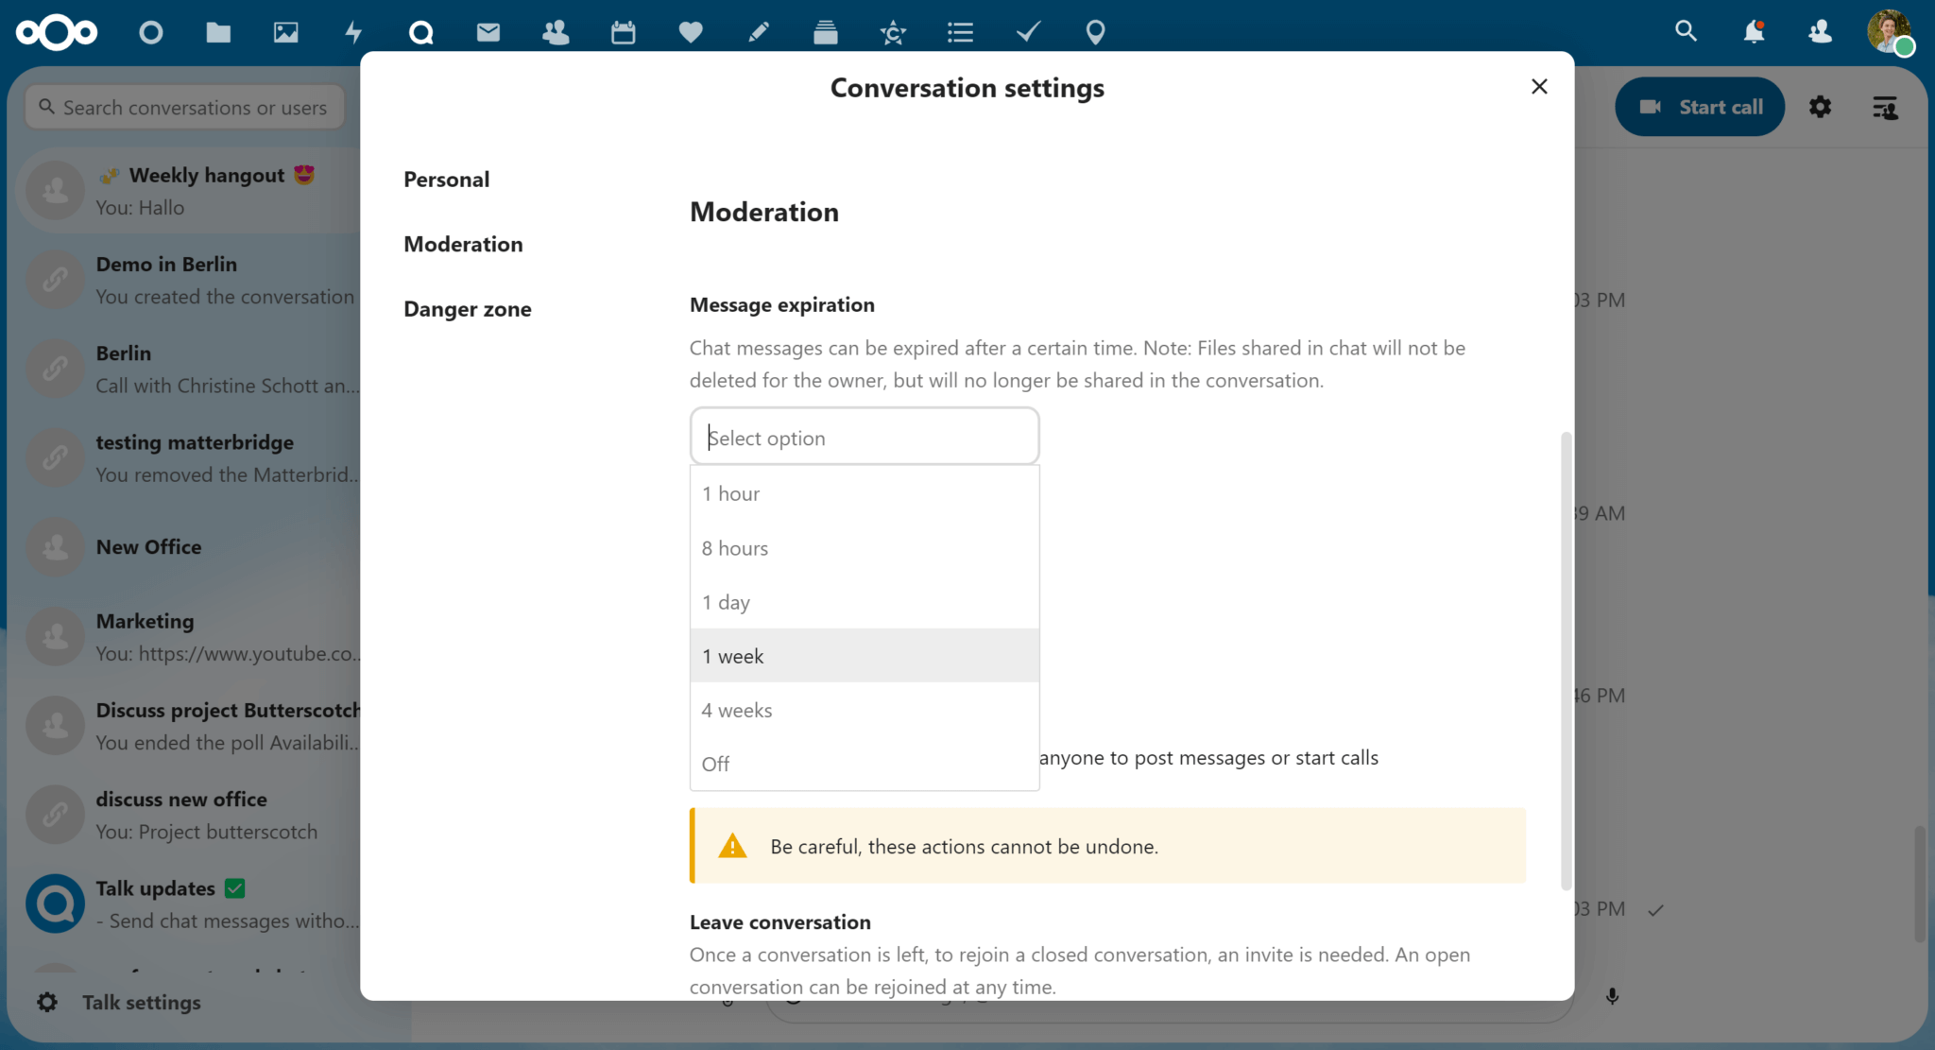Turn message expiration Off
The height and width of the screenshot is (1050, 1935).
(864, 763)
